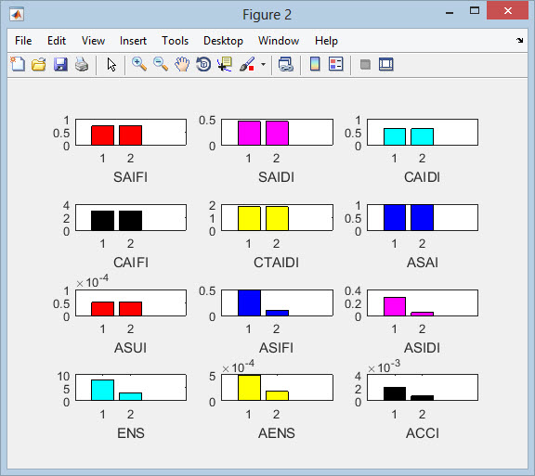Toggle the Edit Plot arrow pointer

[x=111, y=64]
